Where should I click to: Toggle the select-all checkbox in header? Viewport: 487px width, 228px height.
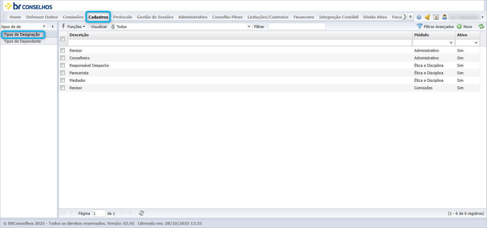pos(63,39)
